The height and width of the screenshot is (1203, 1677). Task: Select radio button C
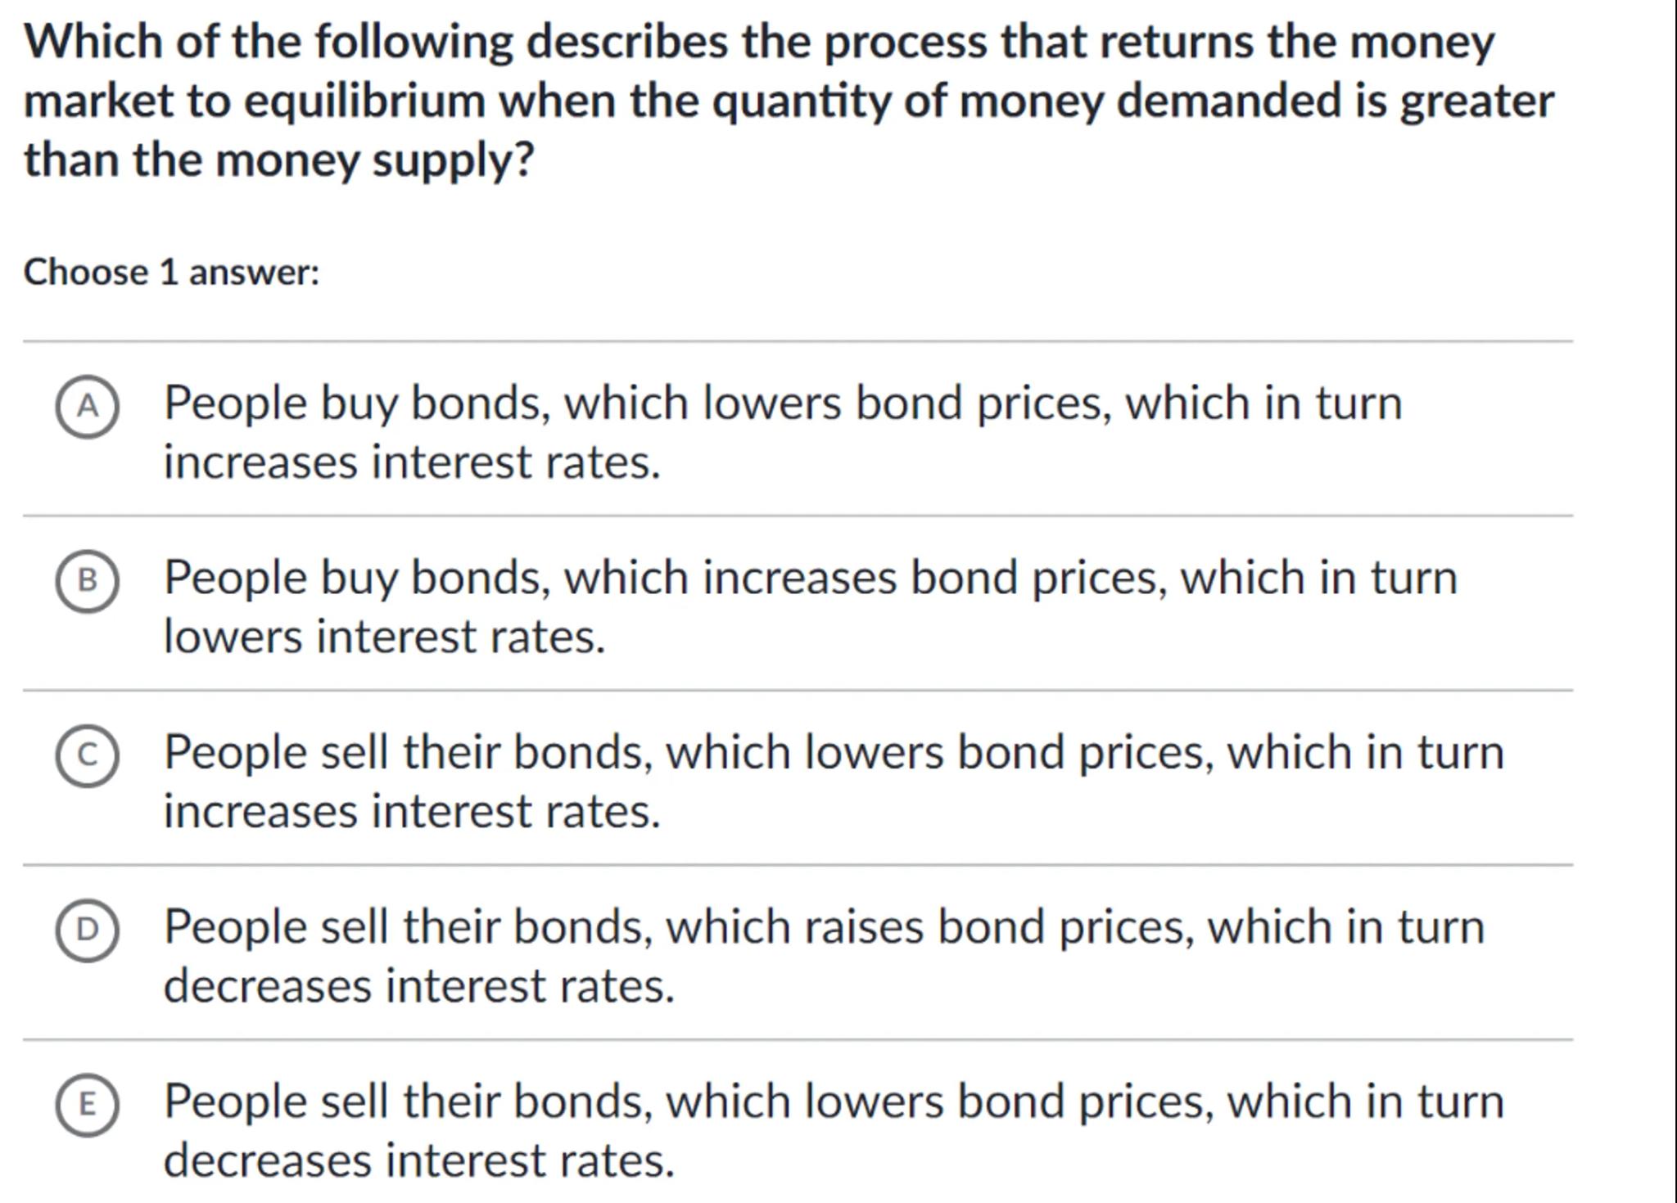88,755
